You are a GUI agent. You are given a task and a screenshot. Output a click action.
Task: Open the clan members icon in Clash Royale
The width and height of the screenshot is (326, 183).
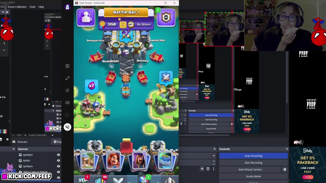pos(86,18)
